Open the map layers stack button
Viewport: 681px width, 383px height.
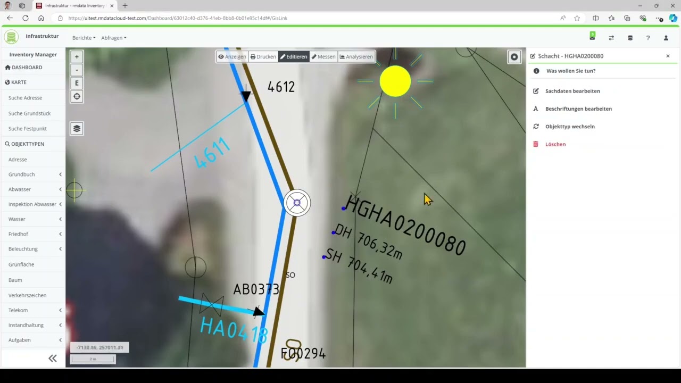[x=77, y=128]
